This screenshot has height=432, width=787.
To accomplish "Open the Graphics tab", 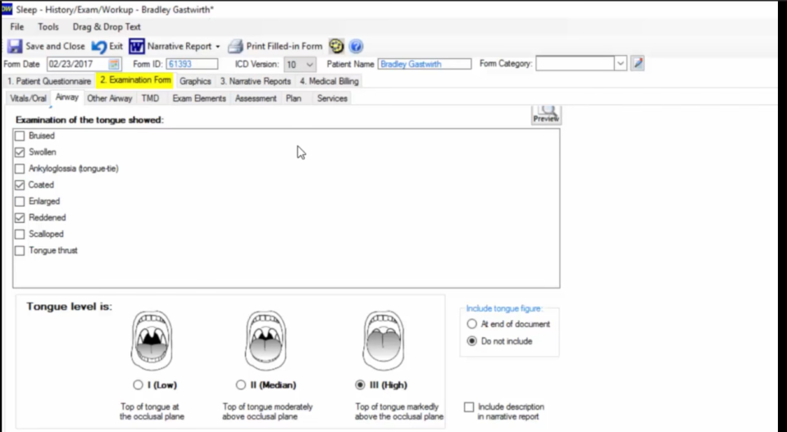I will 195,81.
